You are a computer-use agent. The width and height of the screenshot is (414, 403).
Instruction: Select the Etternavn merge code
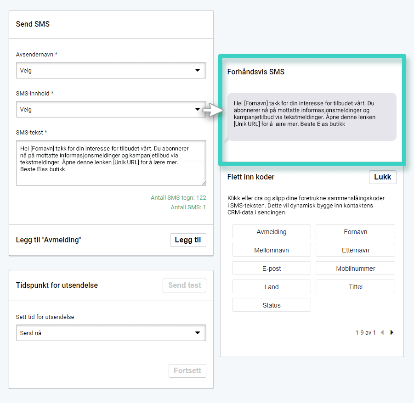[x=355, y=250]
